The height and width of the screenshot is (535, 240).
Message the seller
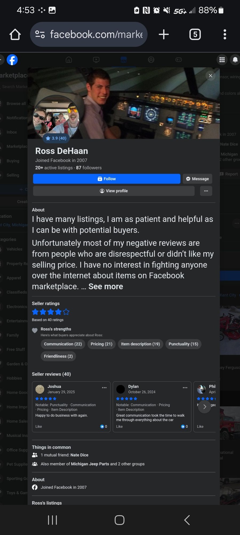197,179
